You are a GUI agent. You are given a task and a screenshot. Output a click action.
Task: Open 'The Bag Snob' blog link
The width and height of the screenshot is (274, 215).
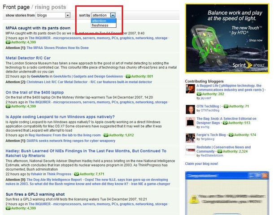(x=226, y=120)
